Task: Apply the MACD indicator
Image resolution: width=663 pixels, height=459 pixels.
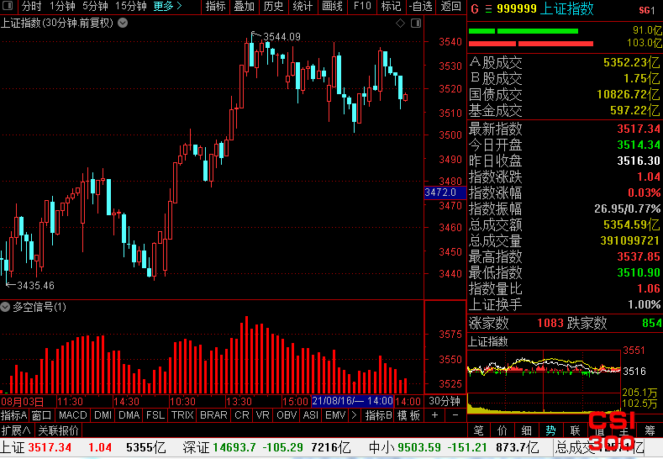Action: coord(73,415)
